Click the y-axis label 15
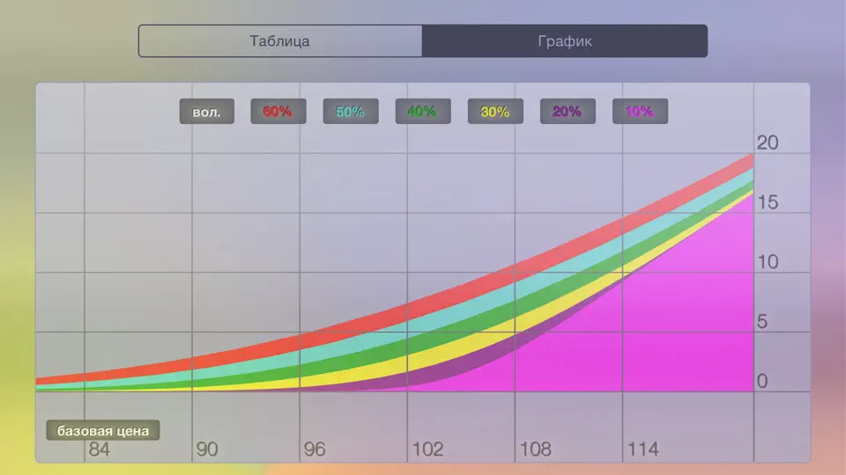Screen dimensions: 846x475 tap(768, 202)
